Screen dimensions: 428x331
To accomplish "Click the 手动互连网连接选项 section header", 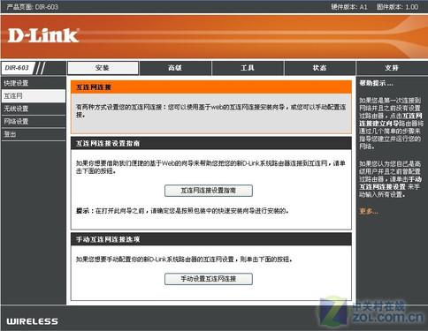I will [211, 239].
